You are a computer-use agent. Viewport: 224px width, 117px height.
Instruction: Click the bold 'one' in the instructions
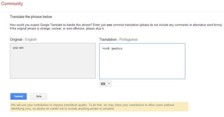pos(109,25)
